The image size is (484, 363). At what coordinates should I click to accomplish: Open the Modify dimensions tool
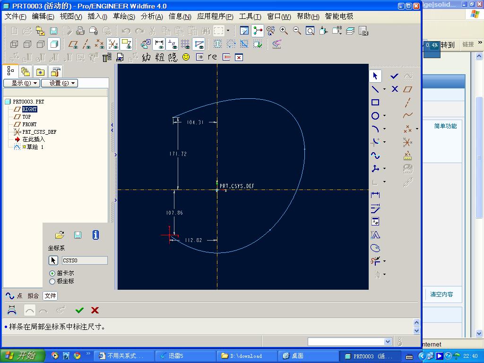pos(375,208)
